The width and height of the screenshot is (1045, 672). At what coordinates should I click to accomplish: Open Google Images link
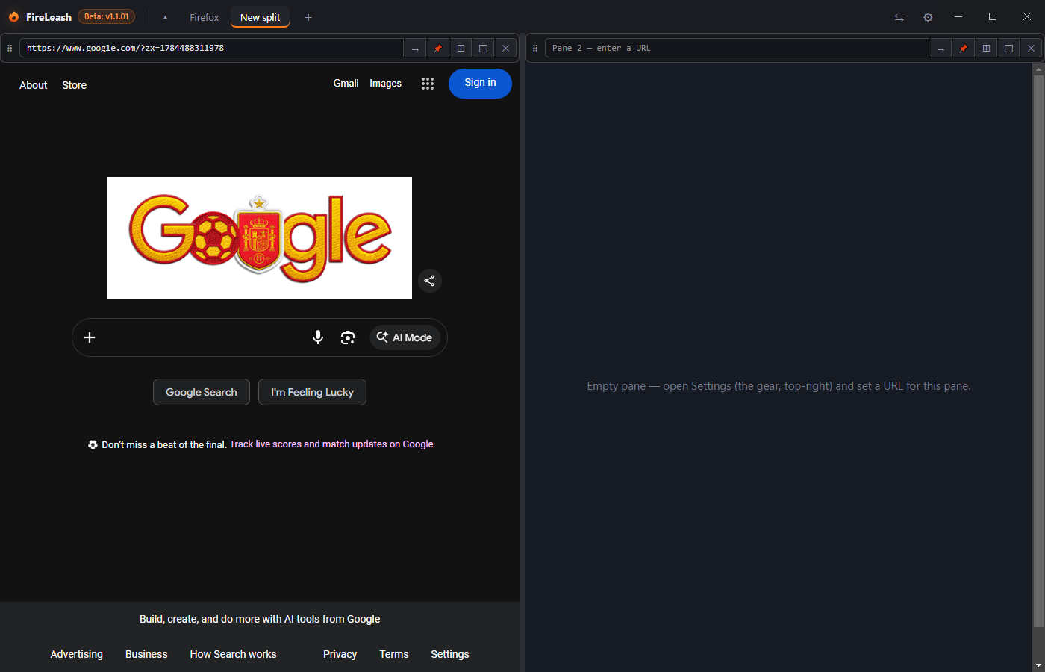385,83
